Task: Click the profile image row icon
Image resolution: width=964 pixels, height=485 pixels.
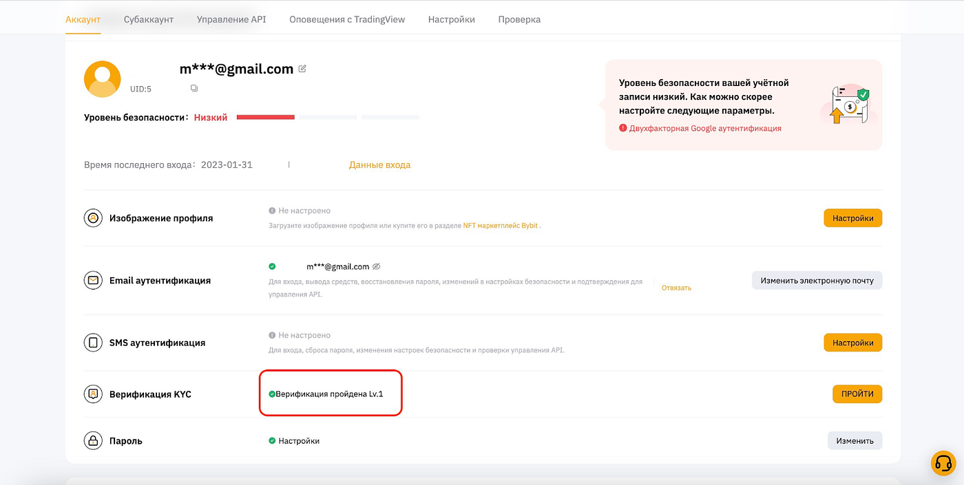Action: (92, 218)
